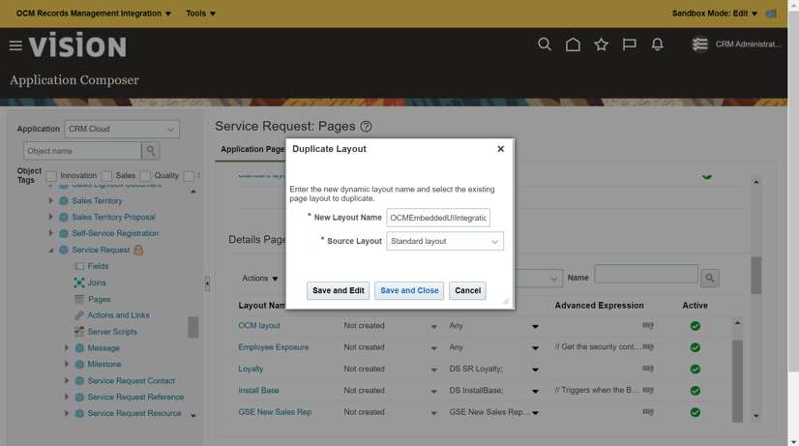Open the Application CRM Cloud dropdown

tap(122, 129)
